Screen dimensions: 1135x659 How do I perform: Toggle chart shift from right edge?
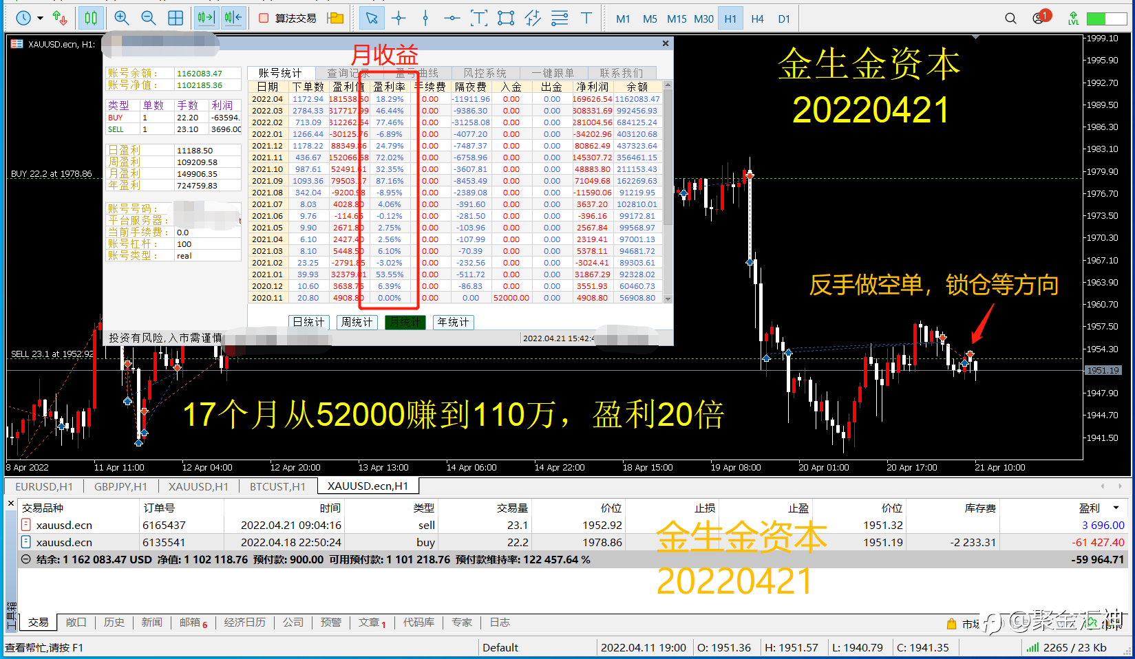(233, 19)
